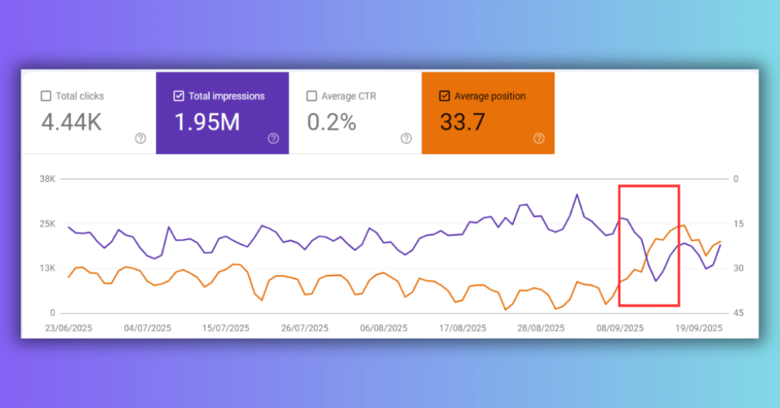Uncheck the Total impressions checkbox
780x408 pixels.
tap(179, 96)
